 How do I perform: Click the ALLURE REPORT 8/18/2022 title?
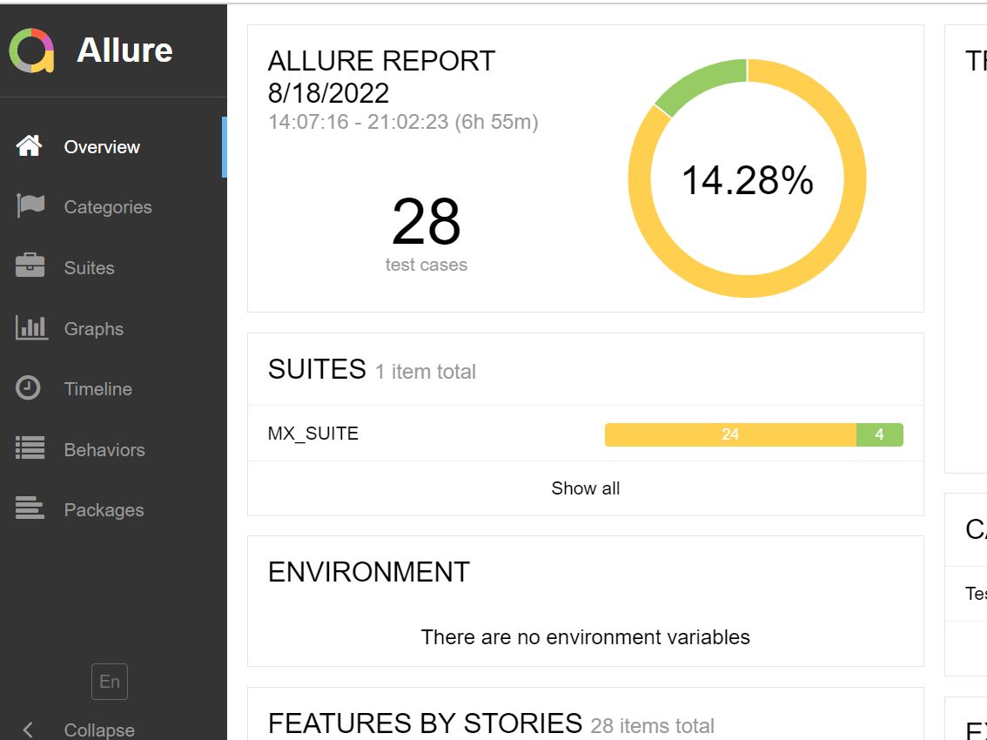pos(381,77)
